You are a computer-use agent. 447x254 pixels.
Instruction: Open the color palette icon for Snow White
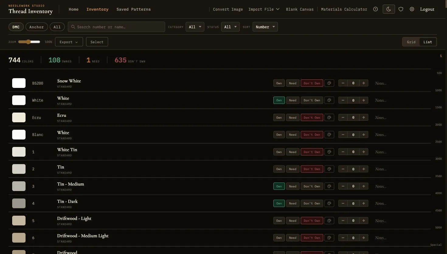[x=329, y=83]
